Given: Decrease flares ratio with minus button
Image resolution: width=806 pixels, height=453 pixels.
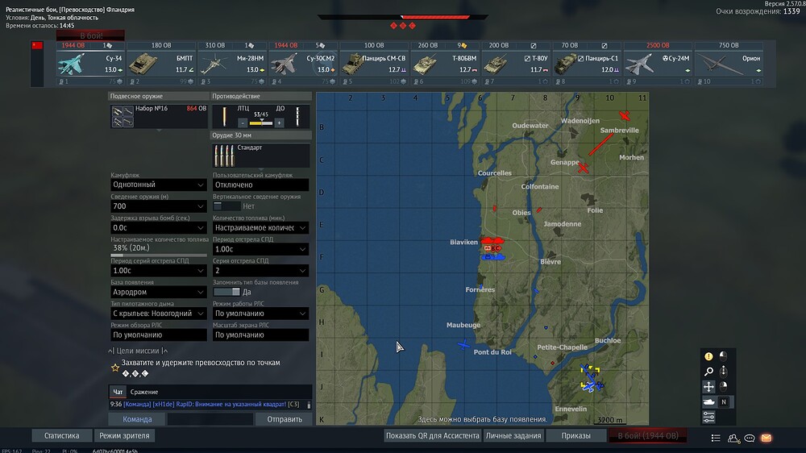Looking at the screenshot, I should 243,123.
